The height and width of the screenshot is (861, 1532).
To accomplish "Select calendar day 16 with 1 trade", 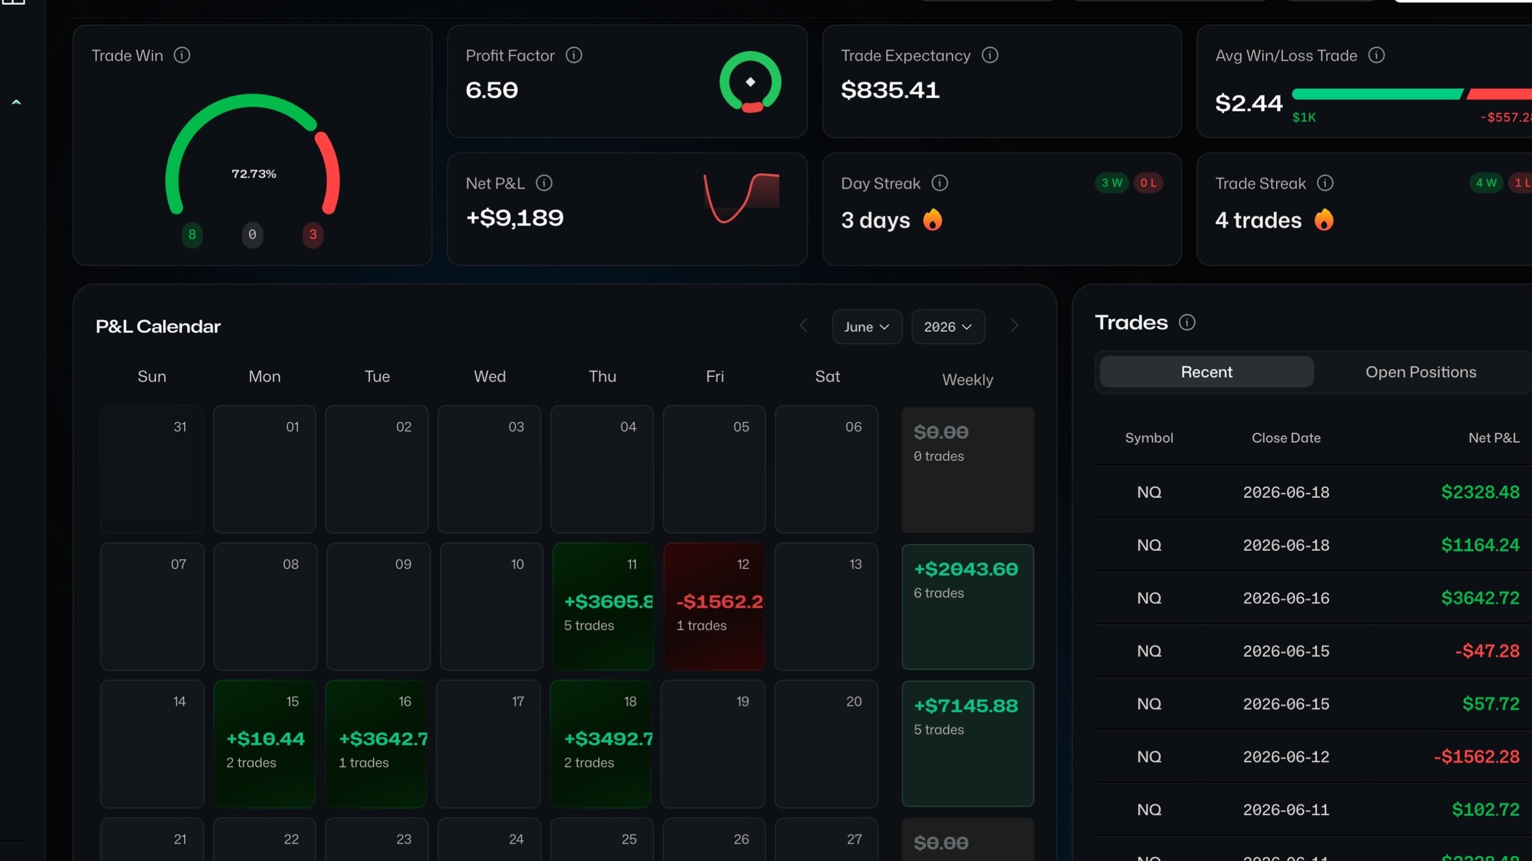I will 376,744.
